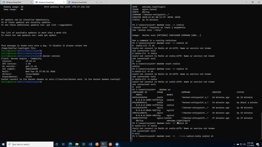Launch Microsoft Edge from the taskbar
This screenshot has height=147, width=262.
click(70, 144)
